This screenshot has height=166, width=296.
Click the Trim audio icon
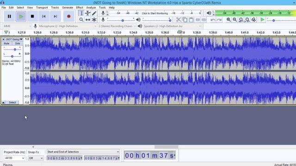point(197,19)
